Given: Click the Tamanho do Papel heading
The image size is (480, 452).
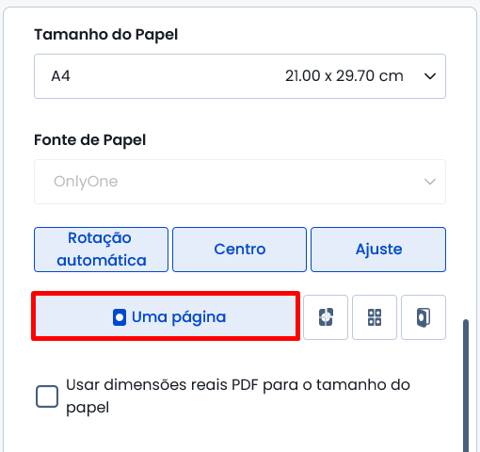Looking at the screenshot, I should [106, 35].
